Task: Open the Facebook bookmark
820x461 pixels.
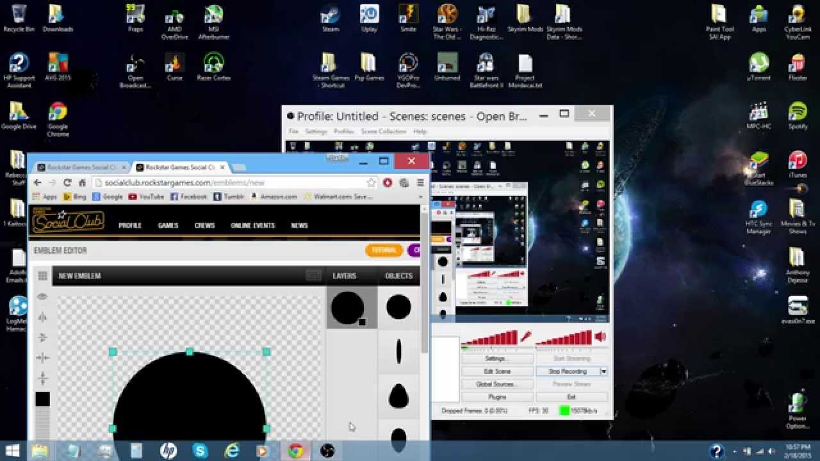Action: 189,197
